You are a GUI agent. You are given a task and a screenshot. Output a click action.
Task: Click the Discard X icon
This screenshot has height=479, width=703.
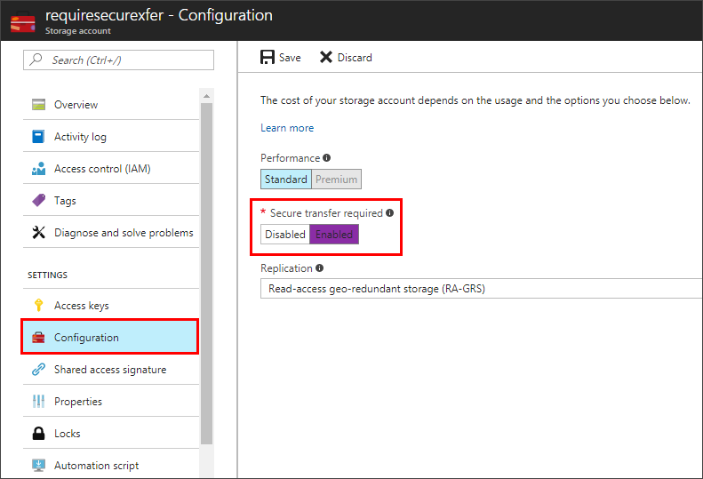pos(326,58)
